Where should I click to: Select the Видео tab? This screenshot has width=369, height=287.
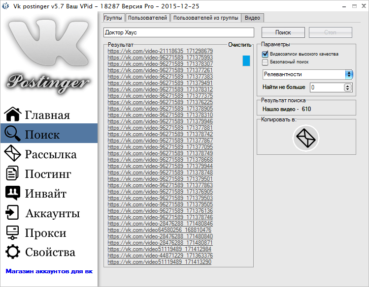pyautogui.click(x=252, y=18)
